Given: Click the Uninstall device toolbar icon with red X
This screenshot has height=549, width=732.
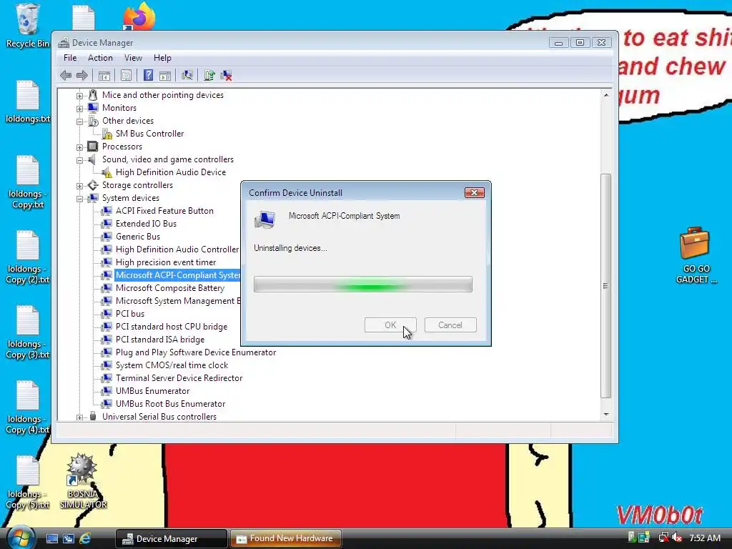Looking at the screenshot, I should 226,75.
